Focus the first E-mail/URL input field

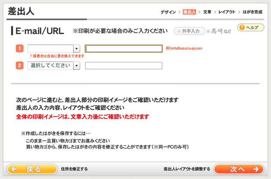[x=123, y=49]
